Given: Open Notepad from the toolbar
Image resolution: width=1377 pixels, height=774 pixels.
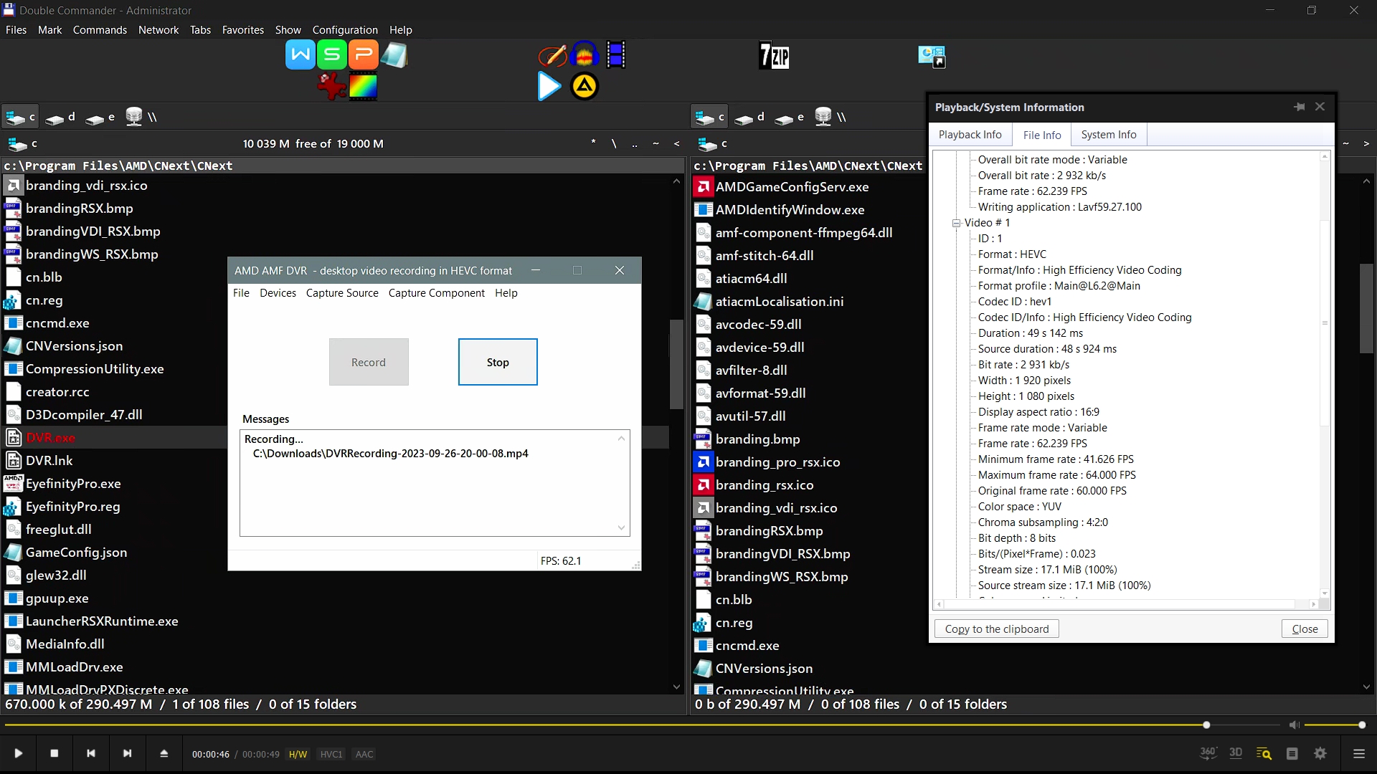Looking at the screenshot, I should [394, 54].
